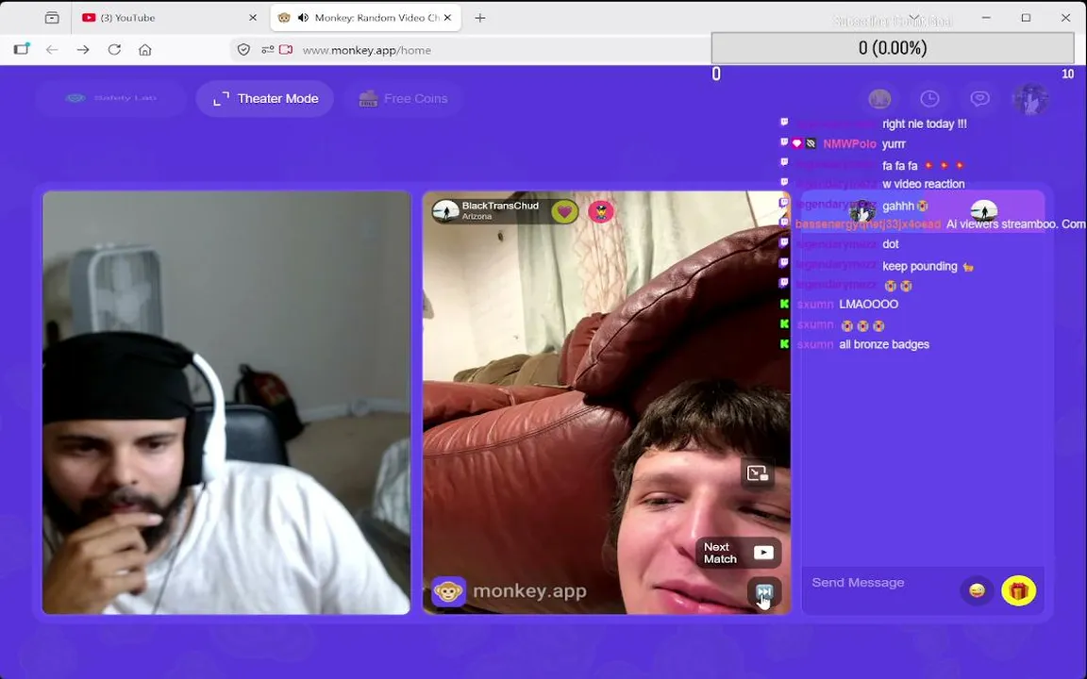
Task: Close the Monkey video chat tab
Action: pos(448,18)
